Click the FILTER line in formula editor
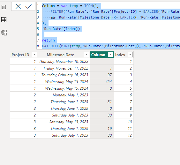Screen dimensions: 180x165 pyautogui.click(x=111, y=11)
